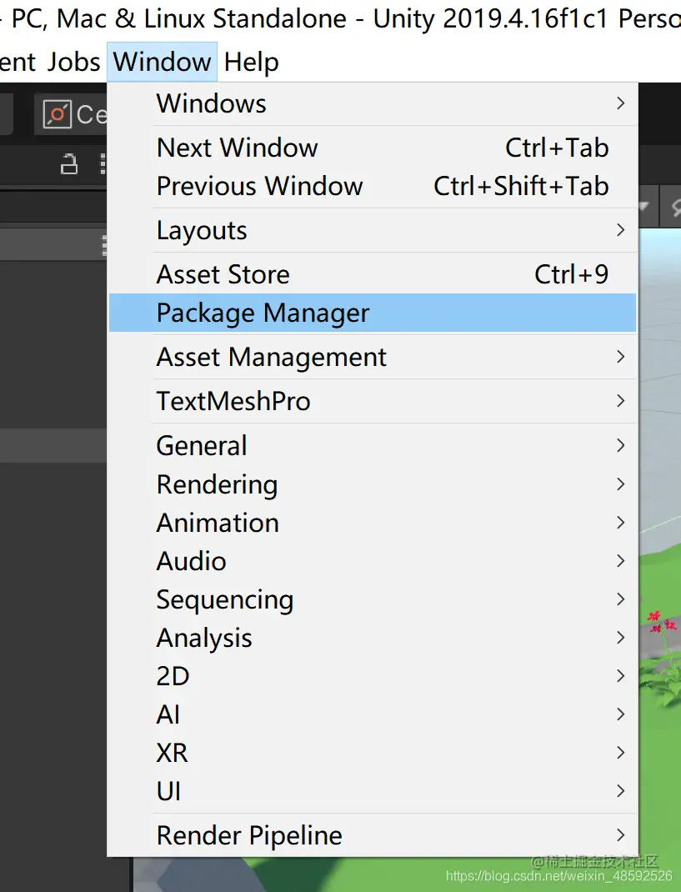Screen dimensions: 681x892
Task: Expand the Rendering submenu
Action: tap(373, 484)
